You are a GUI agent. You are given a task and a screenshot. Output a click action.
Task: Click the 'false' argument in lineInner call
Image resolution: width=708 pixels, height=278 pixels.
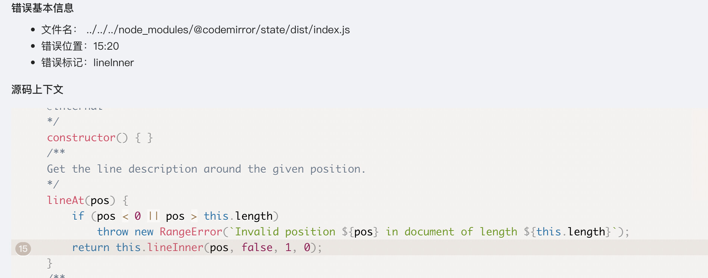click(x=257, y=247)
